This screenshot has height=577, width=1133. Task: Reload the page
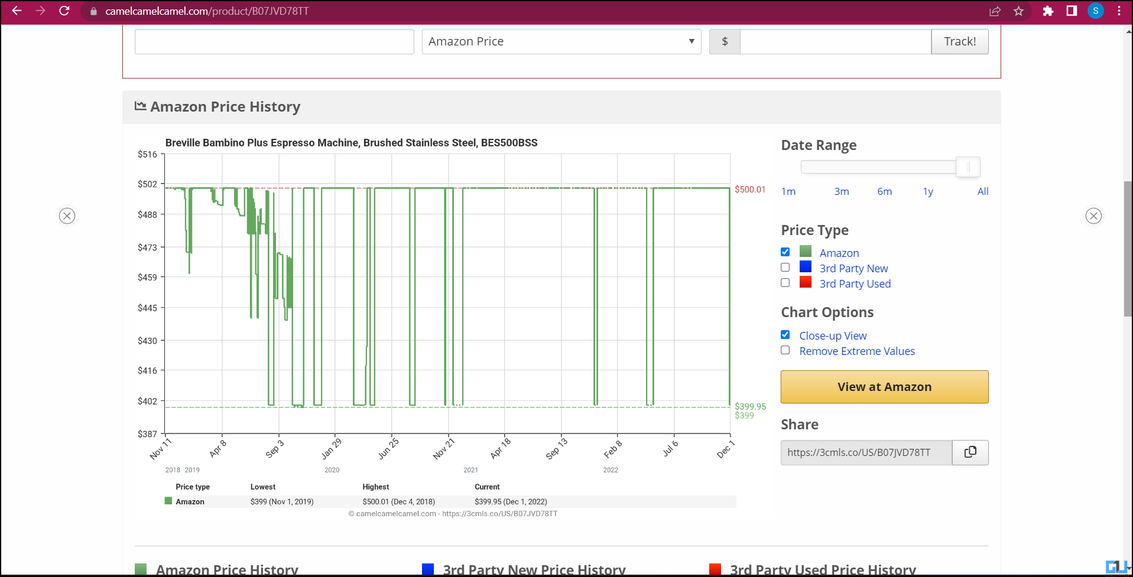(x=65, y=11)
